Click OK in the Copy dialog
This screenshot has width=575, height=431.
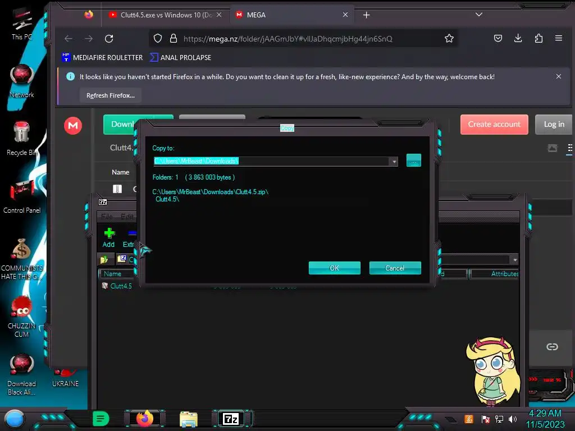(x=334, y=268)
